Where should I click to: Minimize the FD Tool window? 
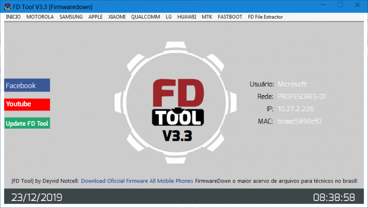pos(323,5)
